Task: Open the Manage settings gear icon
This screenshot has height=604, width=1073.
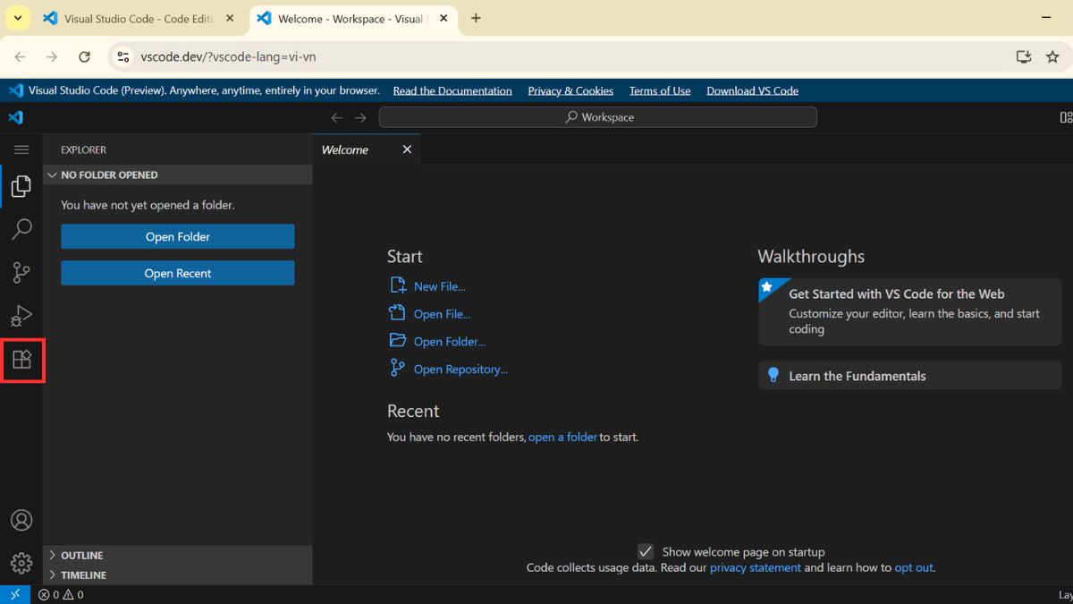Action: [x=21, y=562]
